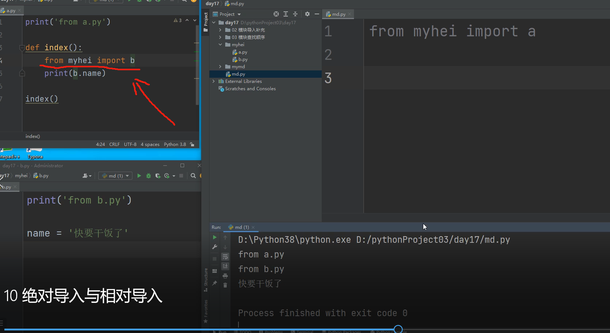This screenshot has width=610, height=333.
Task: Toggle scroll to end of console
Action: [225, 266]
